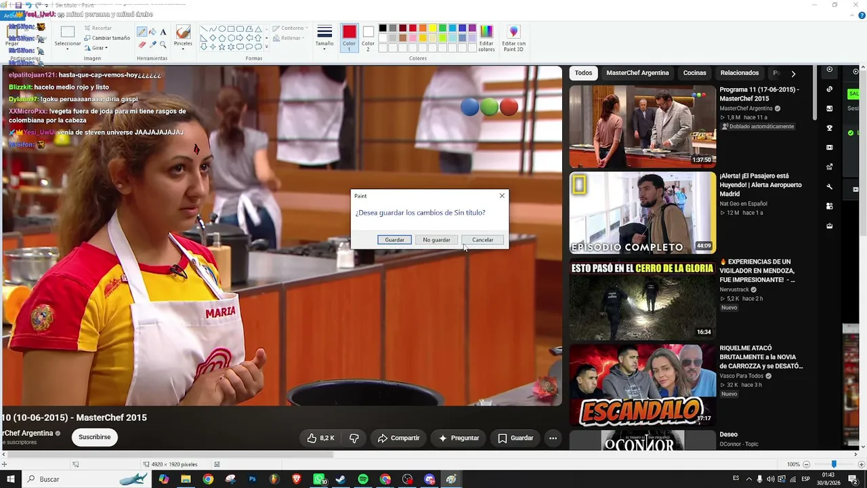The height and width of the screenshot is (488, 867).
Task: Select the Magnifier zoom tool in Paint
Action: [x=163, y=44]
